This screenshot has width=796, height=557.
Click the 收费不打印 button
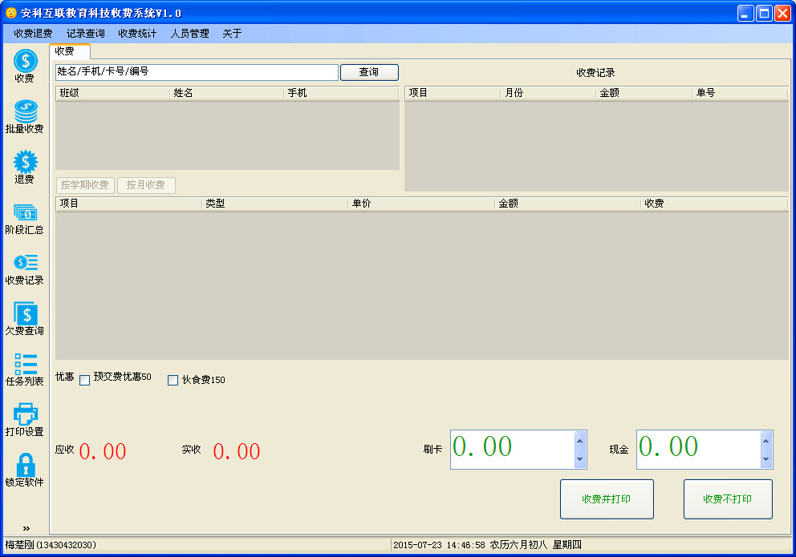pyautogui.click(x=728, y=499)
